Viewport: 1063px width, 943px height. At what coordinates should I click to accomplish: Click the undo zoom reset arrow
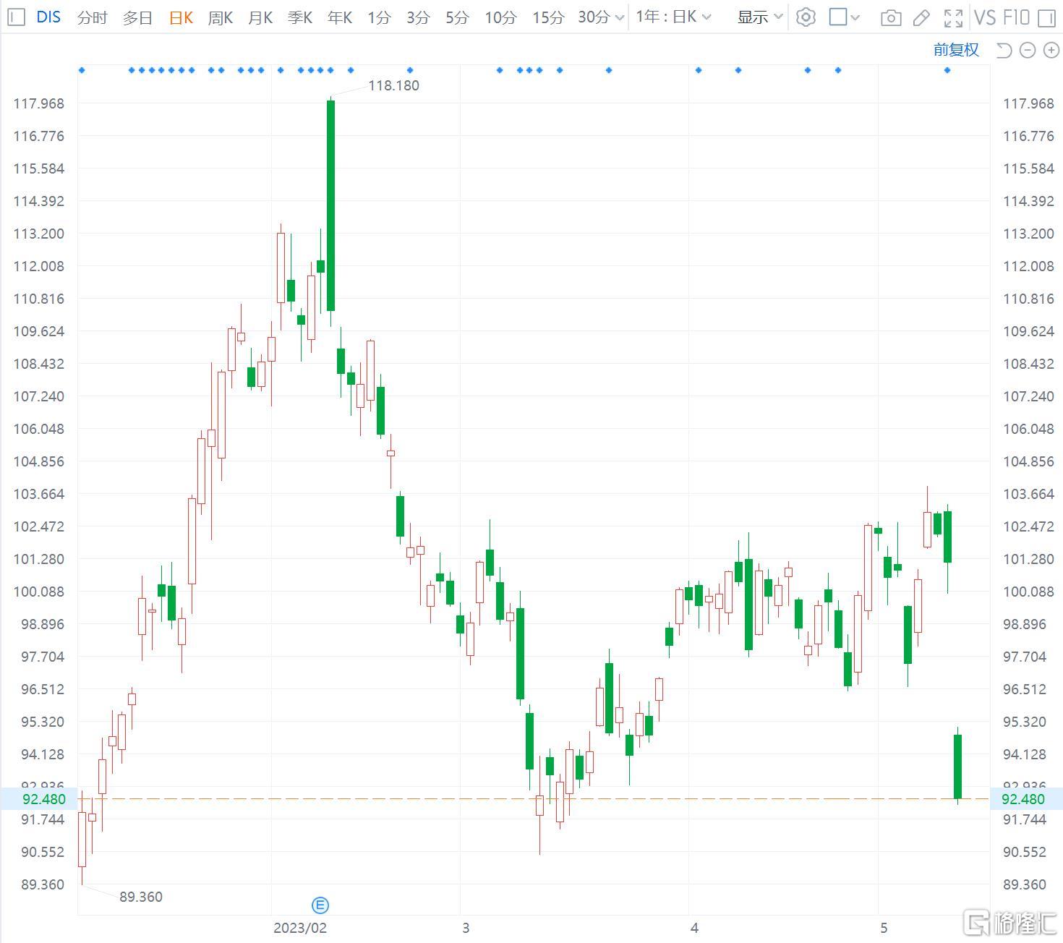1004,50
